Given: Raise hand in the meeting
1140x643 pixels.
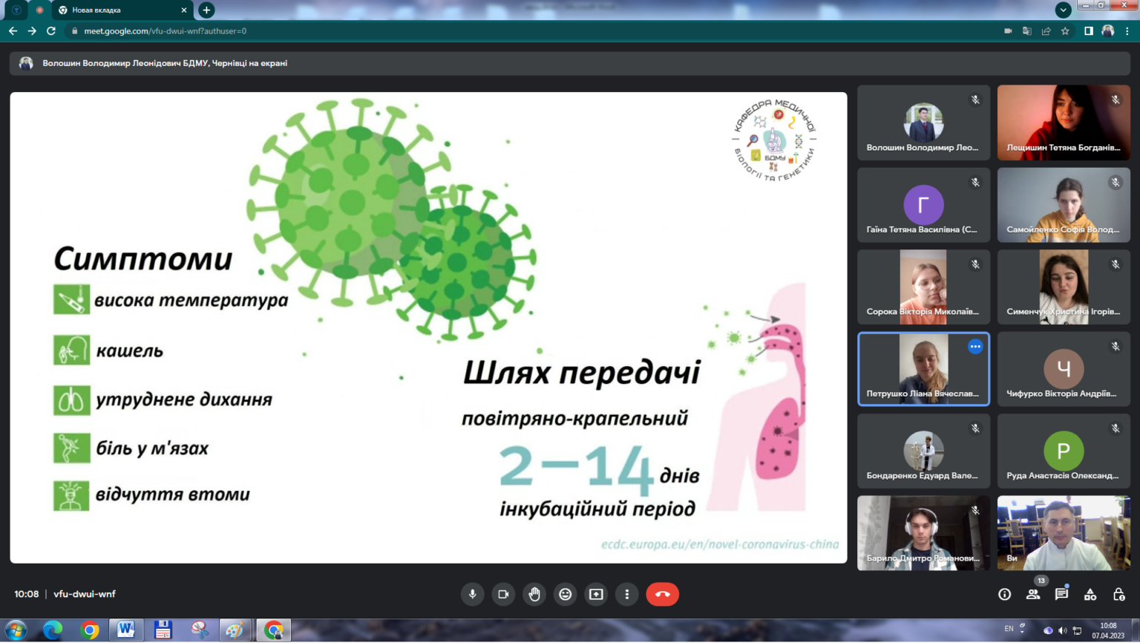Looking at the screenshot, I should (x=534, y=594).
